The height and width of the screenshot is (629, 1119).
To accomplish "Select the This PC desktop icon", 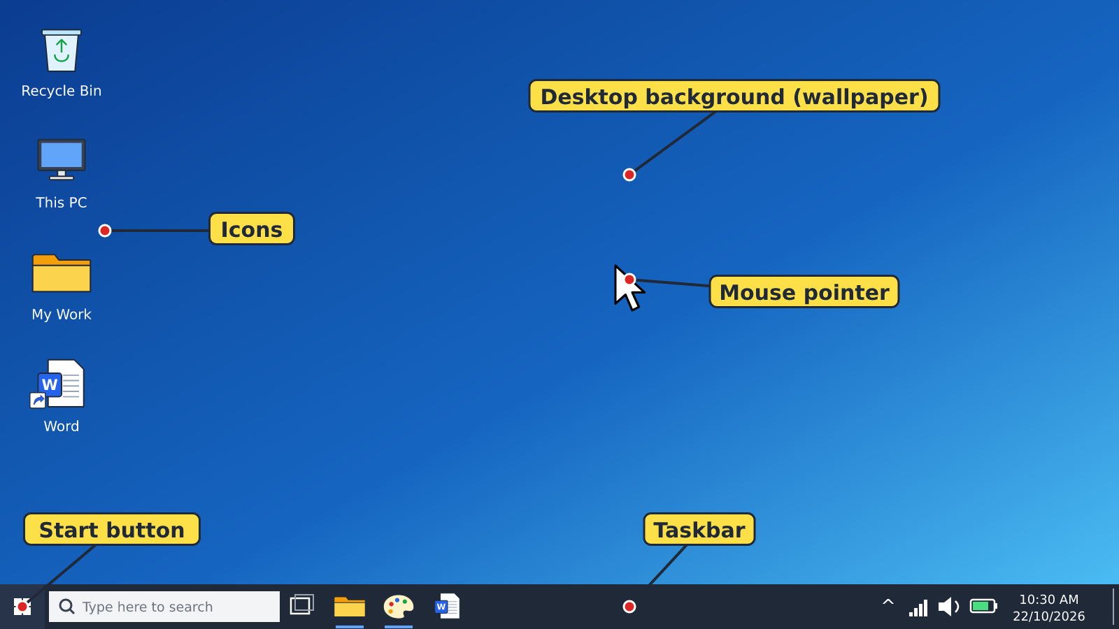I will coord(62,175).
